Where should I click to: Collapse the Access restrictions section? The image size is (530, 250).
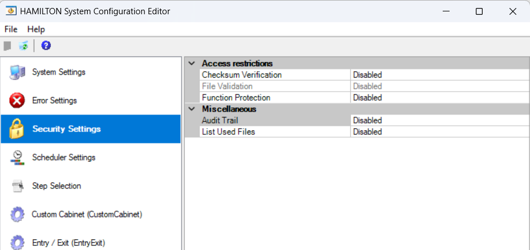coord(191,63)
